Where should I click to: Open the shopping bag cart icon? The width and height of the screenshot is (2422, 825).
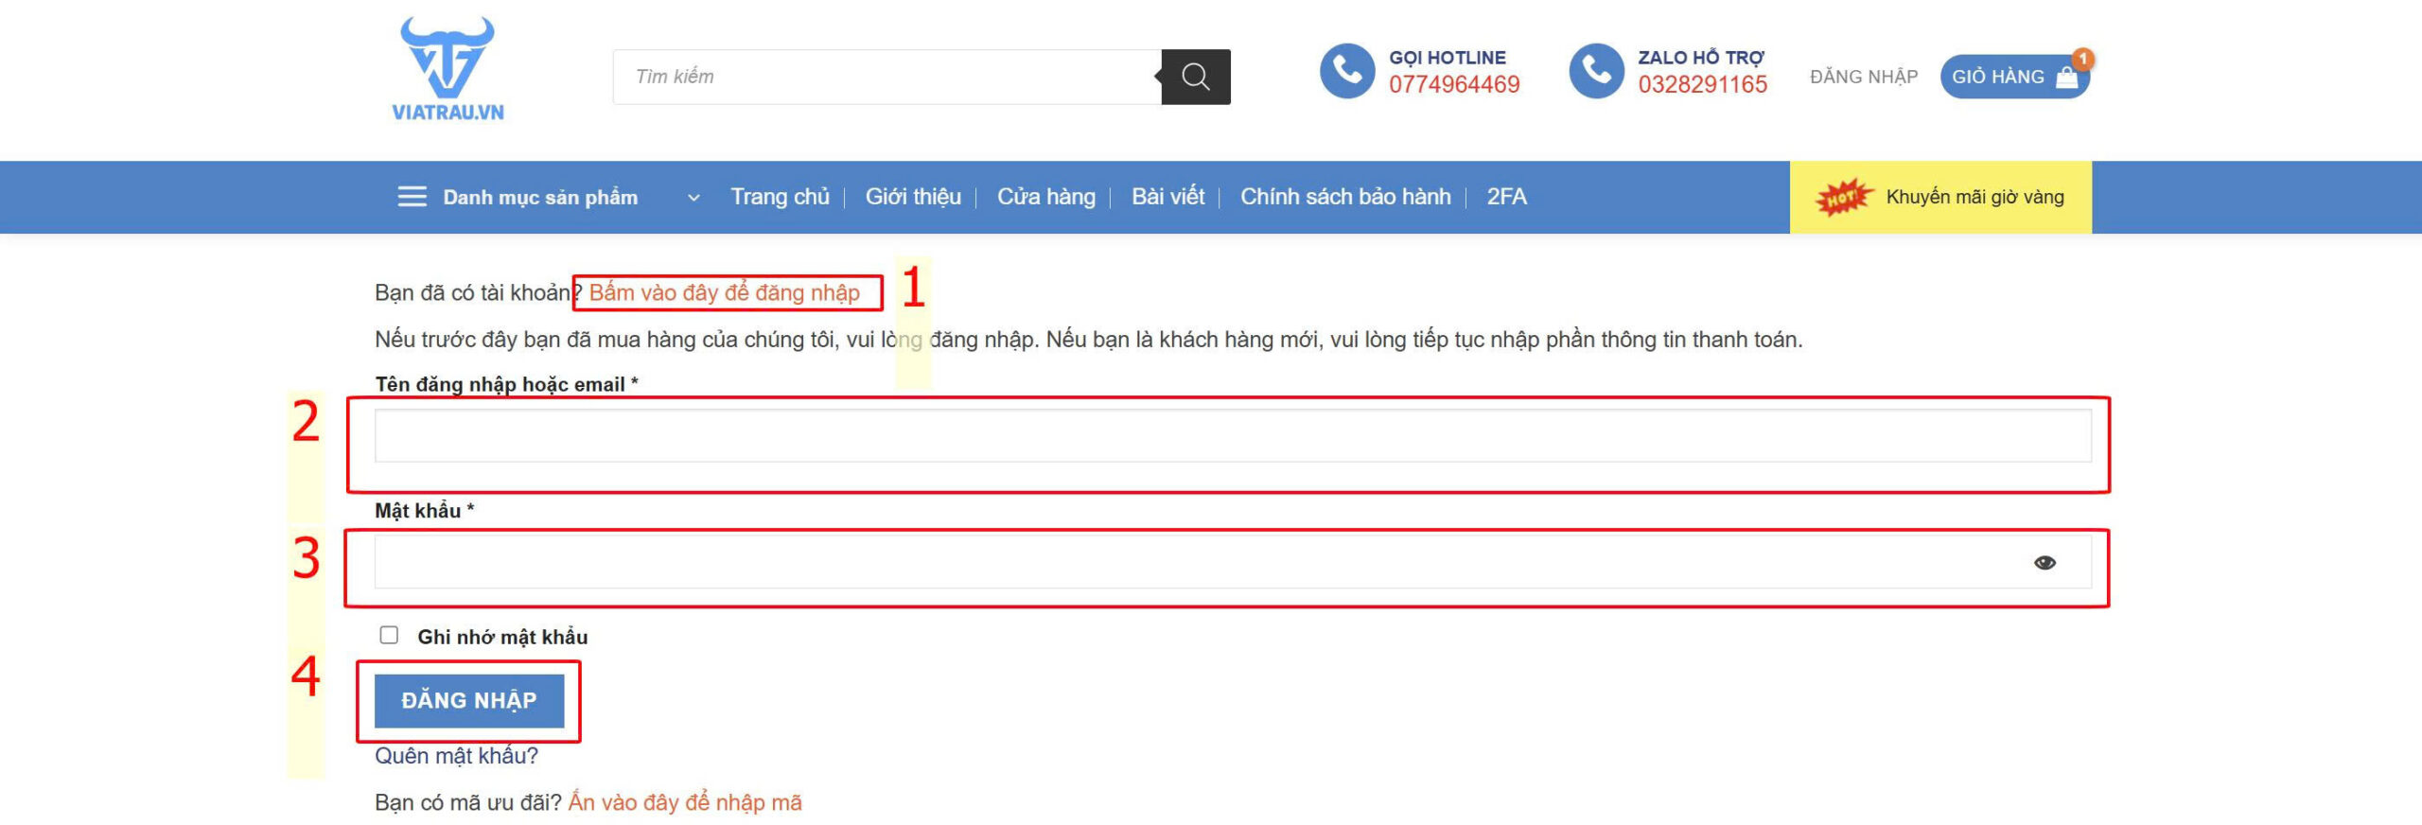[2067, 78]
